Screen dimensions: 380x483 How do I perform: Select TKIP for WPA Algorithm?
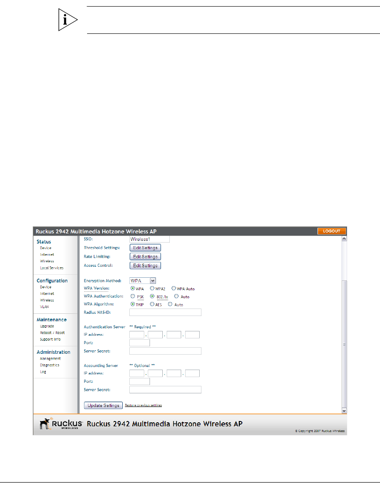point(132,304)
